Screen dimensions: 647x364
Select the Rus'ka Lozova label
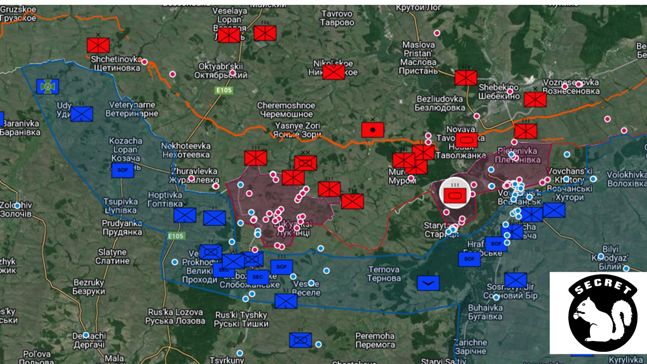(175, 316)
